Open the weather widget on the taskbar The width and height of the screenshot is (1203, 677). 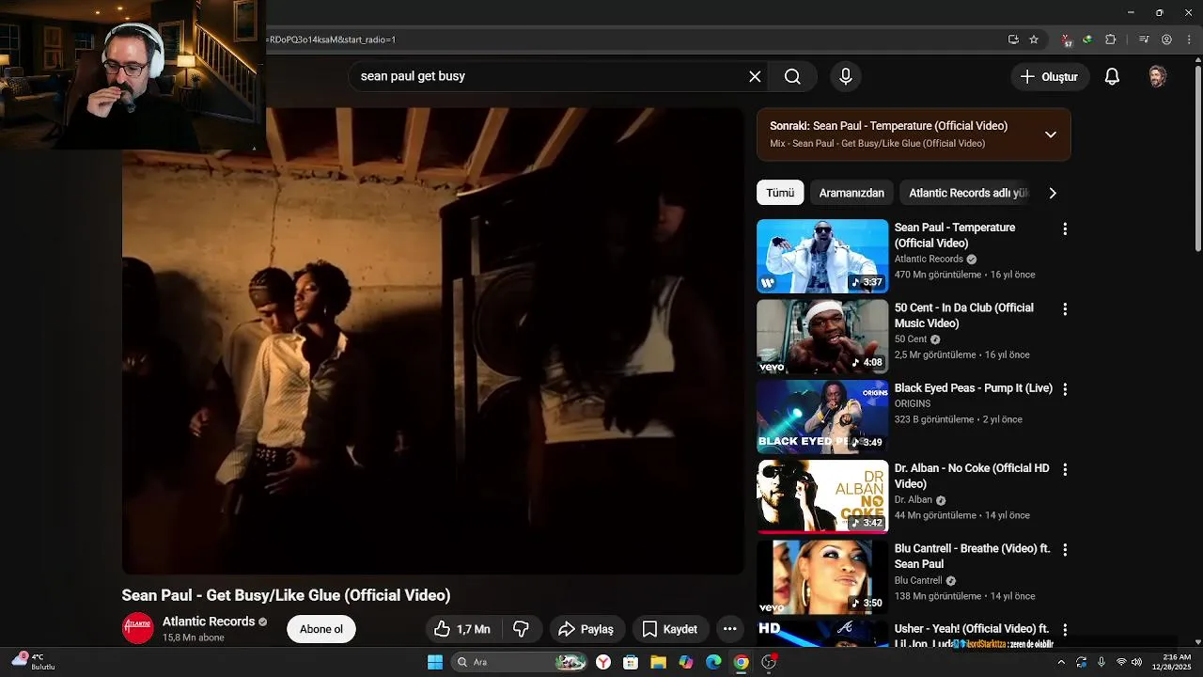34,662
